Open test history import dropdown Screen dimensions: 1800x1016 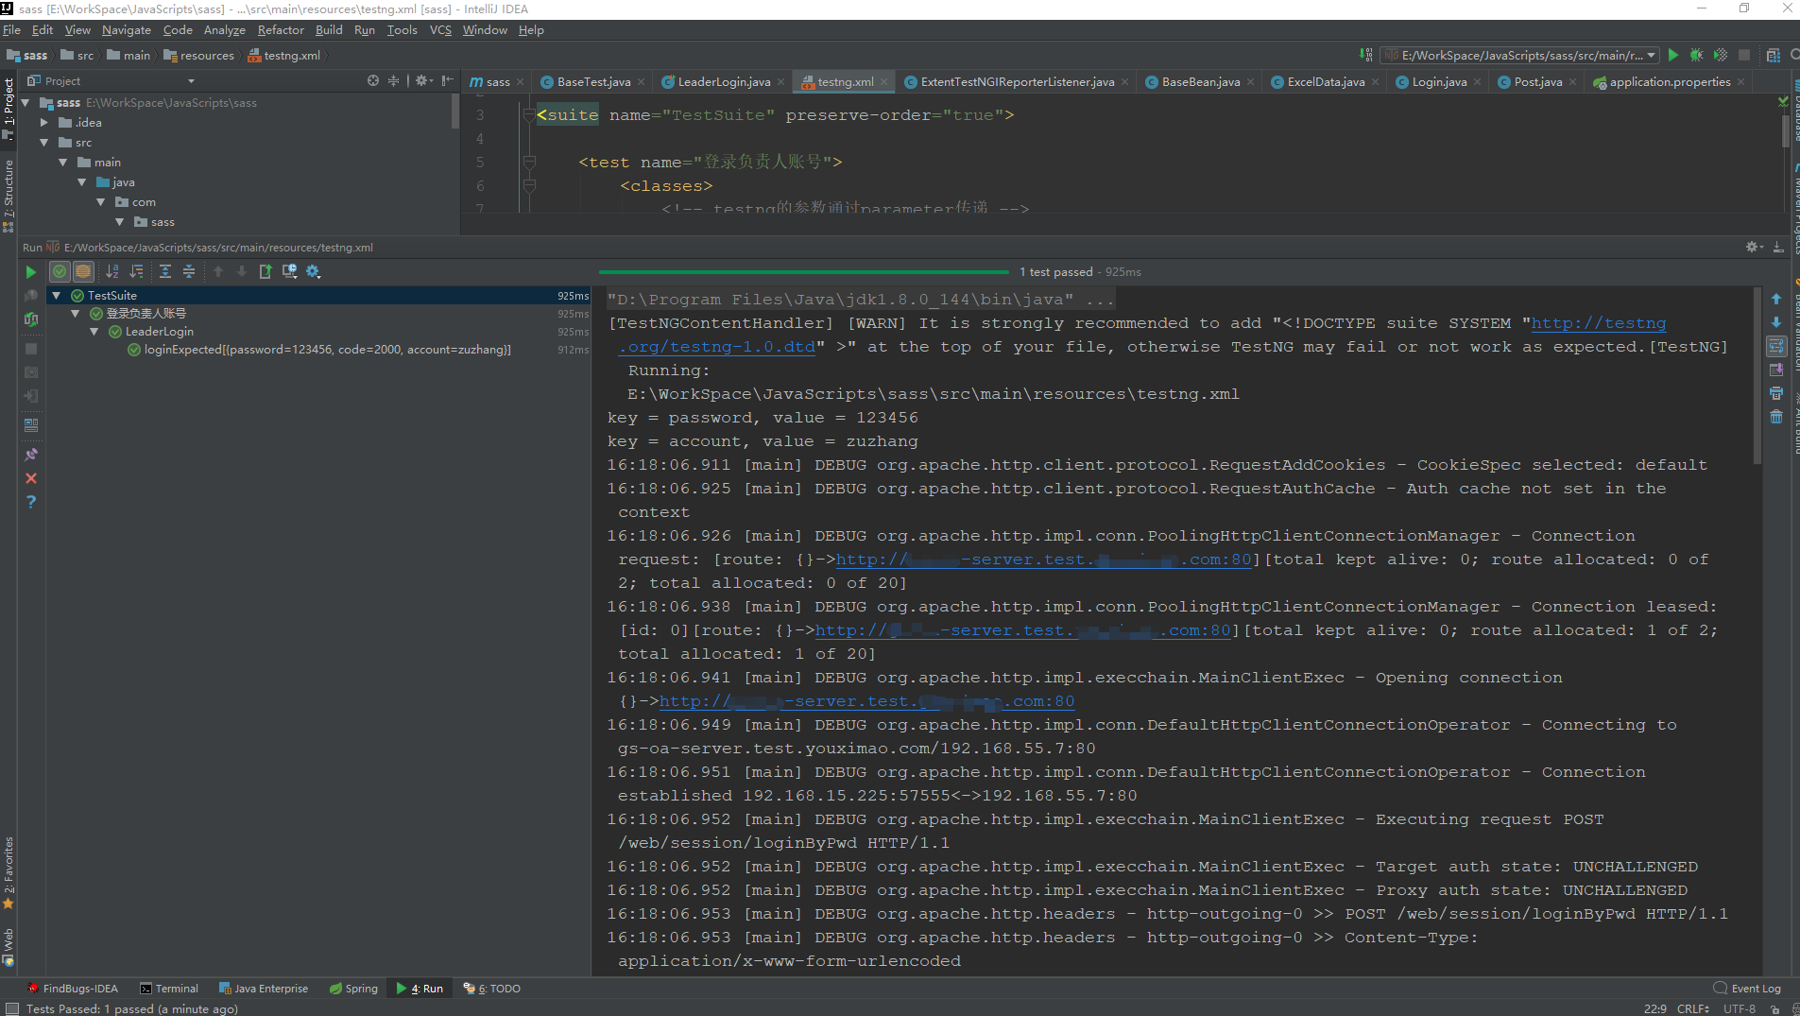[289, 271]
